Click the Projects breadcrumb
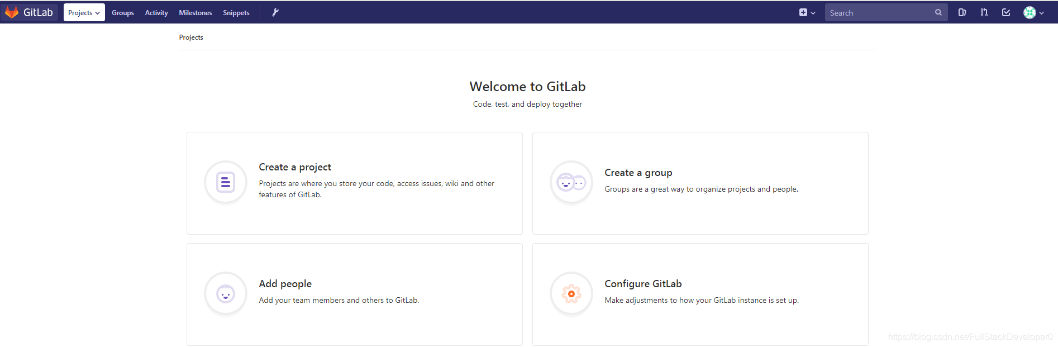This screenshot has width=1058, height=347. (191, 37)
